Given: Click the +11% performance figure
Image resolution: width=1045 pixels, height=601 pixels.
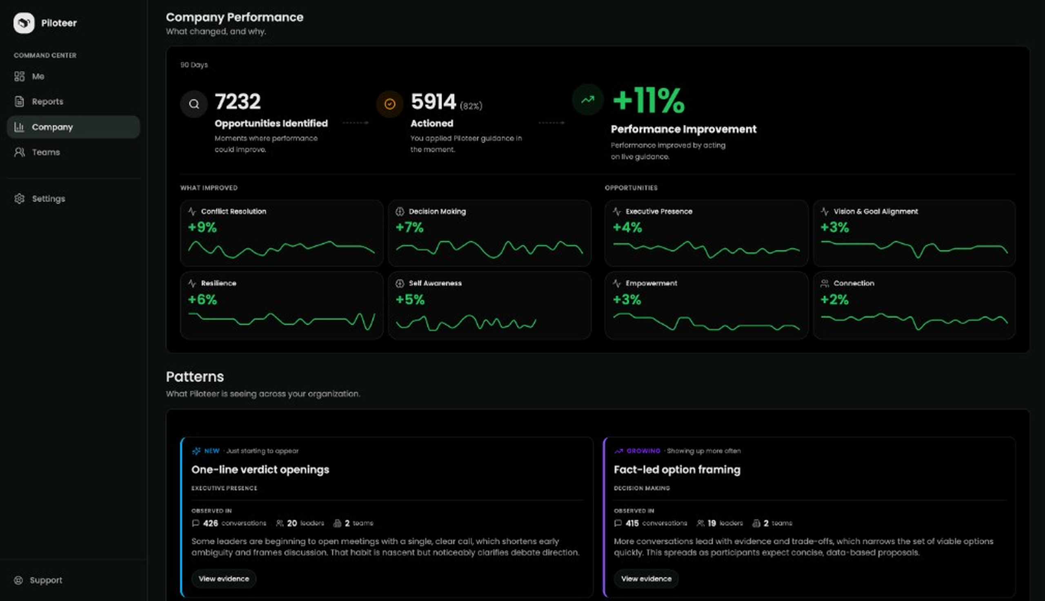Looking at the screenshot, I should click(649, 101).
